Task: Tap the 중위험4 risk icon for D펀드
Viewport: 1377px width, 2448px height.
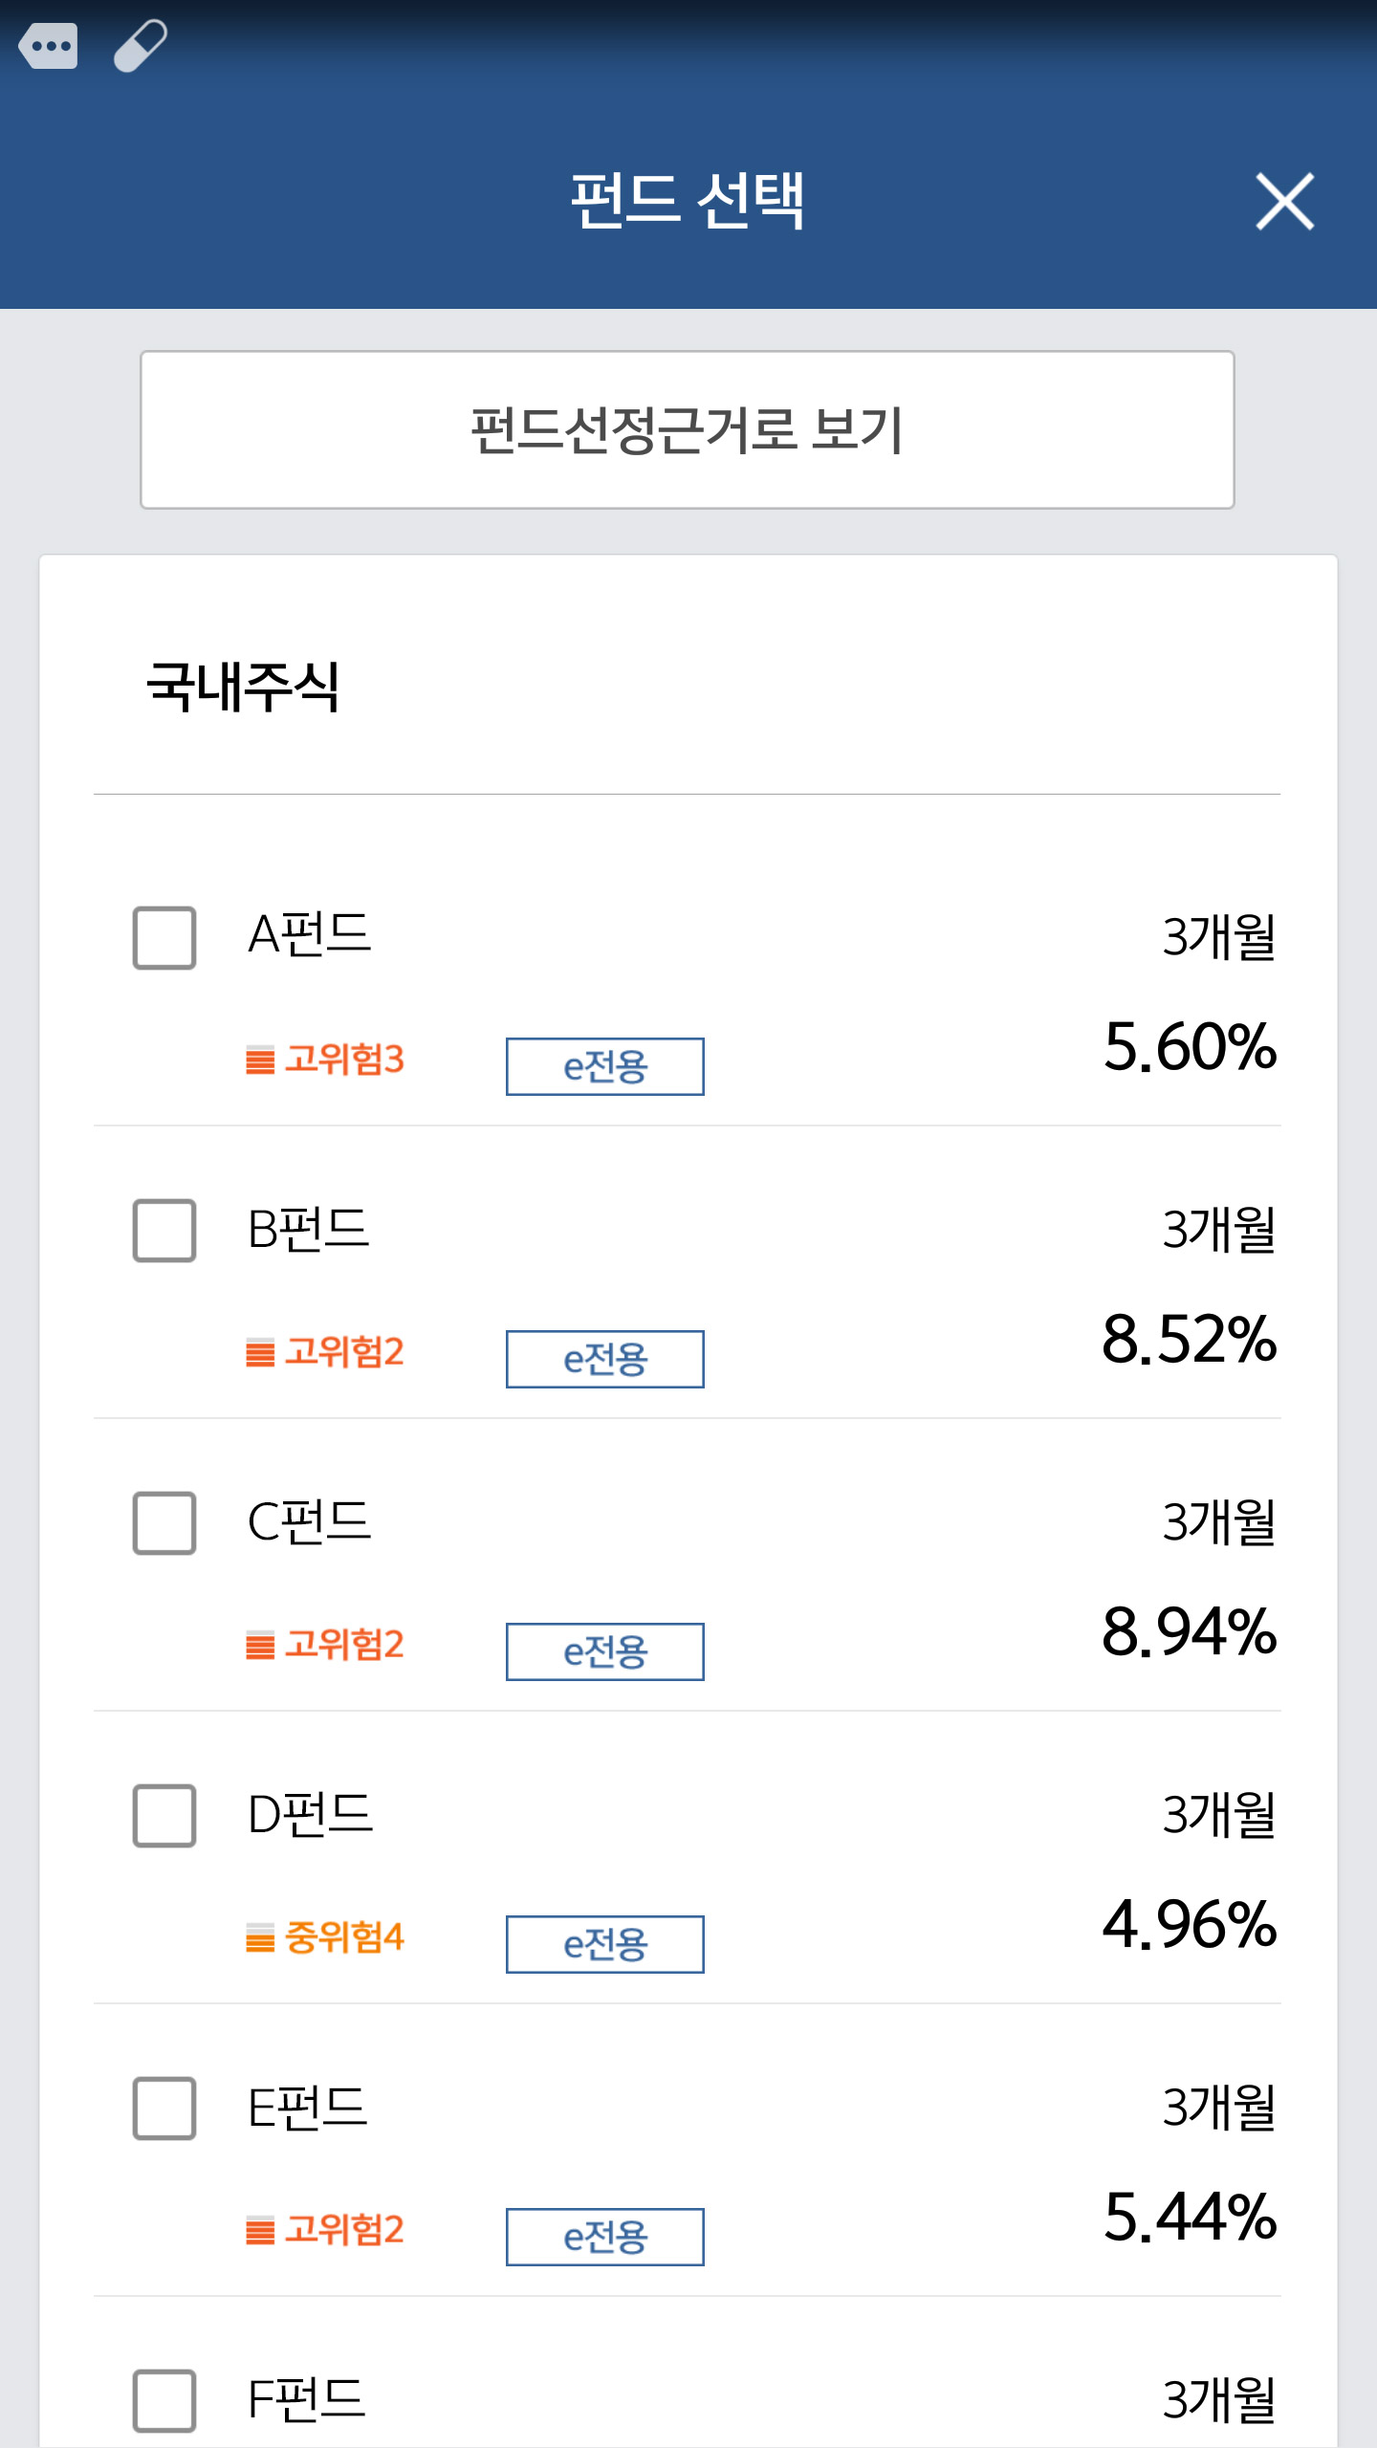Action: pos(260,1938)
